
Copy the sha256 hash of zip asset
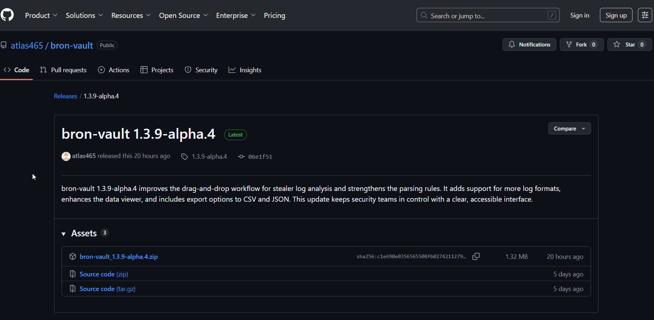[476, 256]
